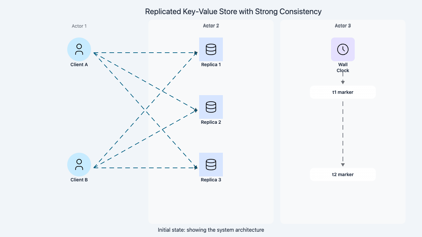The height and width of the screenshot is (237, 422).
Task: Click the t2 marker box
Action: coord(343,174)
